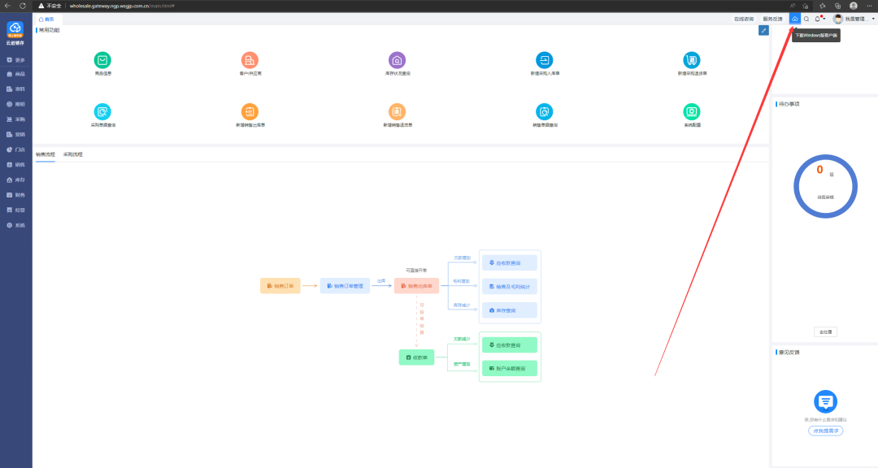Expand the user account dropdown menu
Image resolution: width=878 pixels, height=468 pixels.
click(854, 19)
